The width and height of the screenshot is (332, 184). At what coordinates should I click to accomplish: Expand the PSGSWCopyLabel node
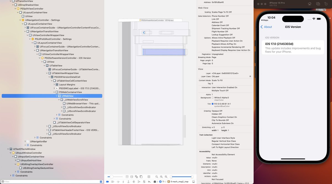point(54,88)
